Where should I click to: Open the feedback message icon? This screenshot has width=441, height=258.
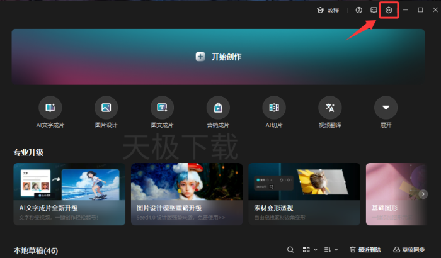(x=374, y=10)
